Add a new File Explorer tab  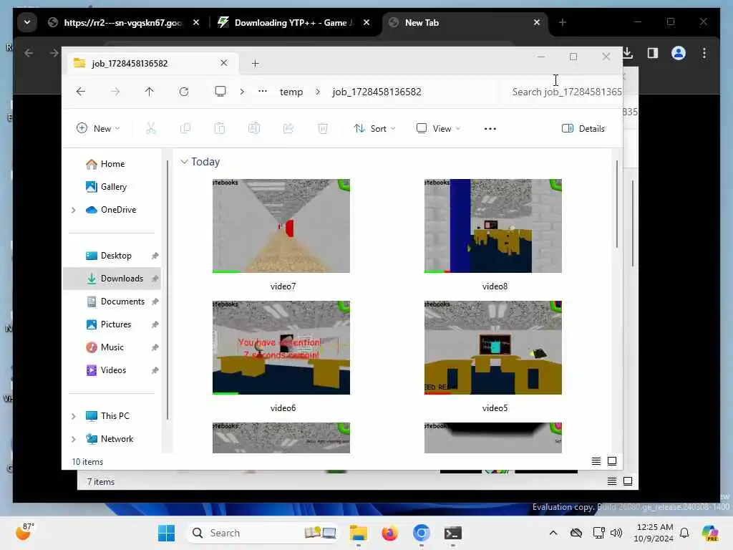tap(256, 63)
